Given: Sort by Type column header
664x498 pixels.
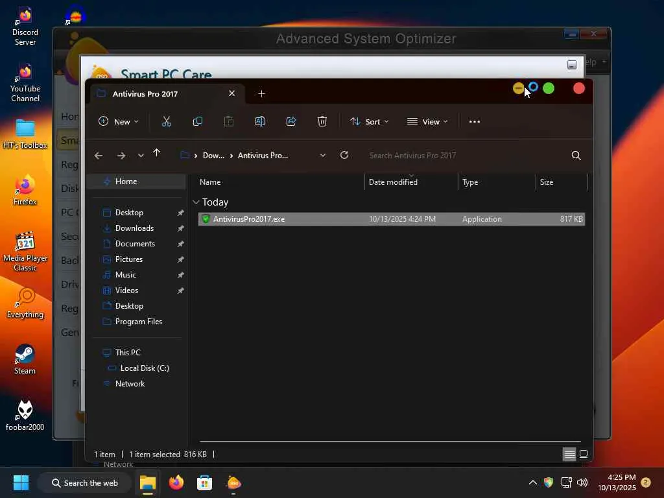Looking at the screenshot, I should pyautogui.click(x=497, y=182).
